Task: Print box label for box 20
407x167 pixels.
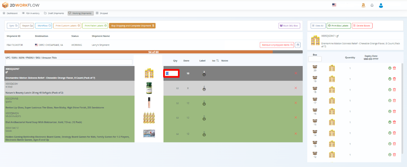Action: [x=389, y=68]
